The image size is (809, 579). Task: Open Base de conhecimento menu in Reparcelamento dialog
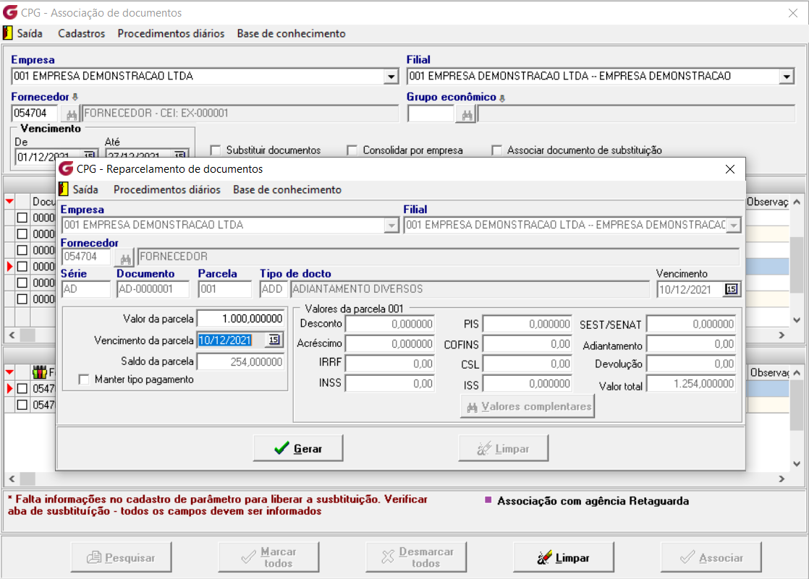[287, 189]
